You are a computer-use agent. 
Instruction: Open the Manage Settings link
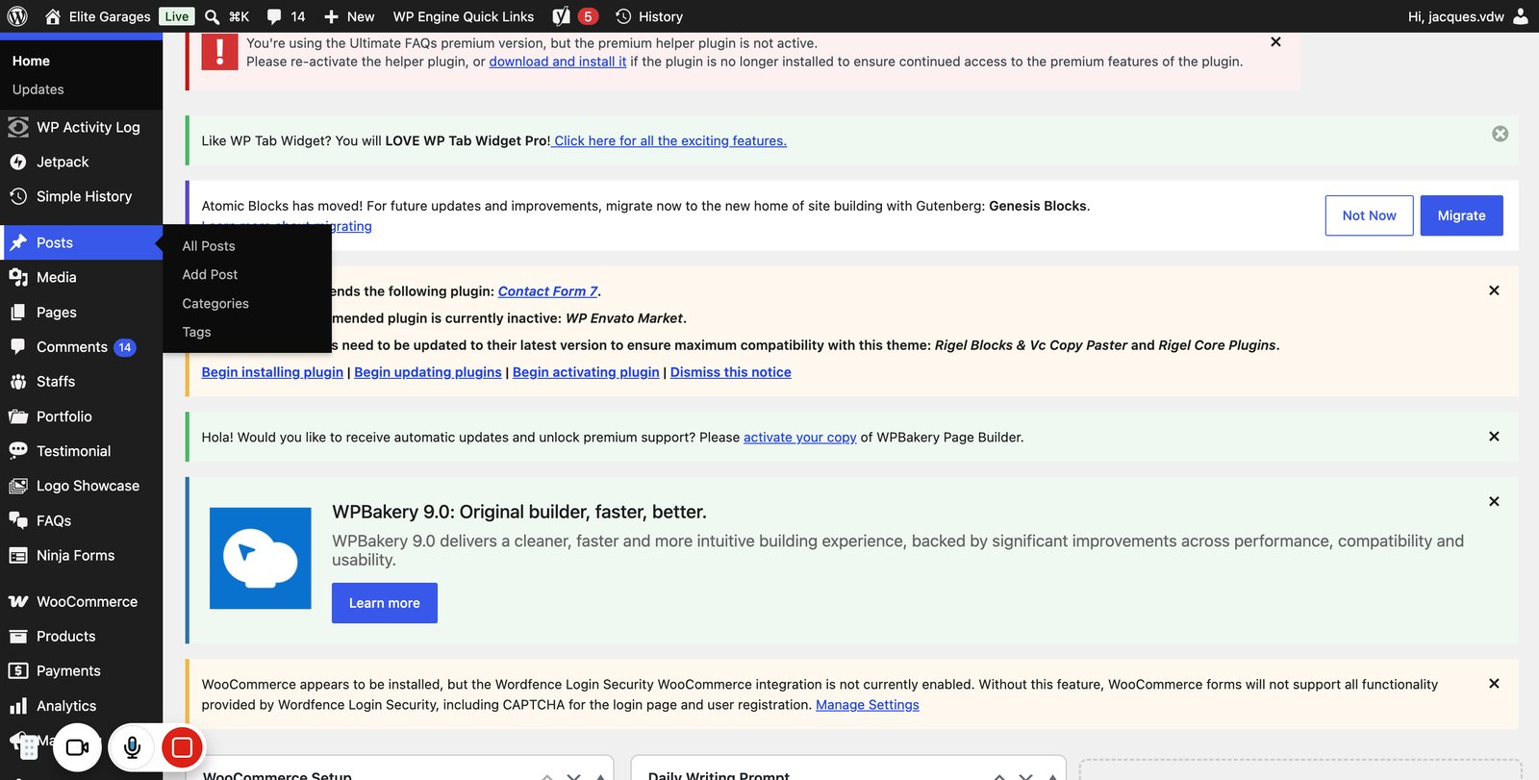868,705
